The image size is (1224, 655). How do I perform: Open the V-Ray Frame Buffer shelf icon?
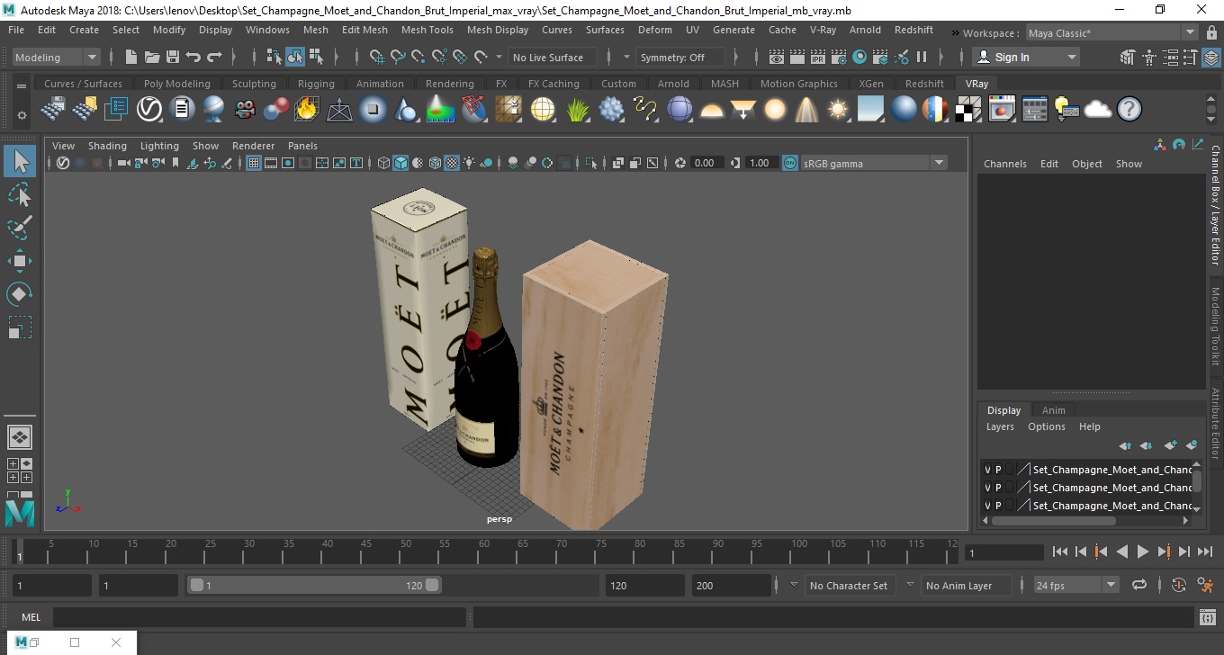pyautogui.click(x=1003, y=110)
